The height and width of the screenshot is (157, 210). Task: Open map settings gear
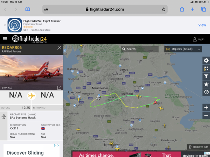click(x=206, y=60)
